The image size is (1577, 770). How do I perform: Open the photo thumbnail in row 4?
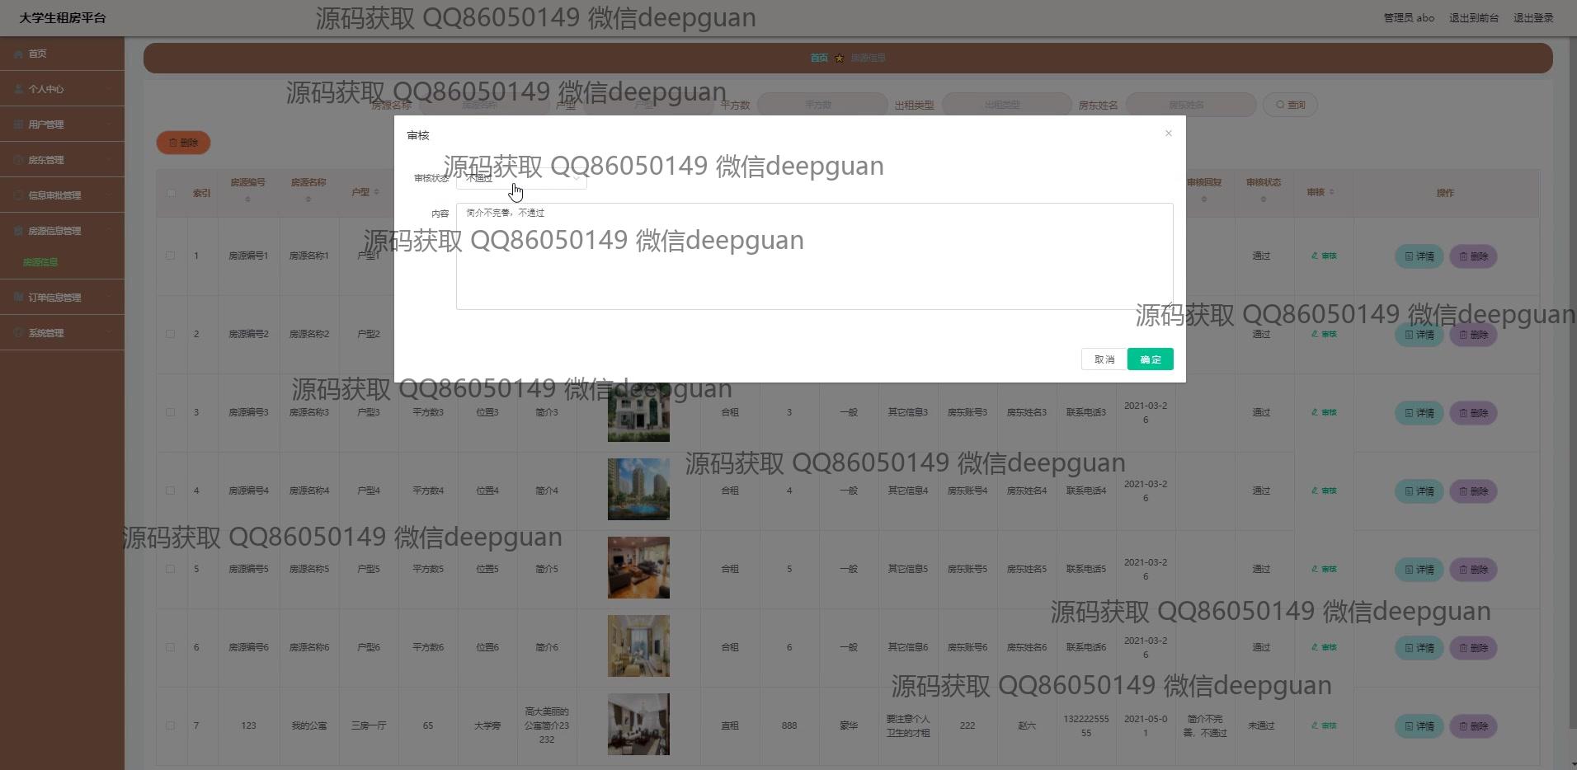point(638,490)
